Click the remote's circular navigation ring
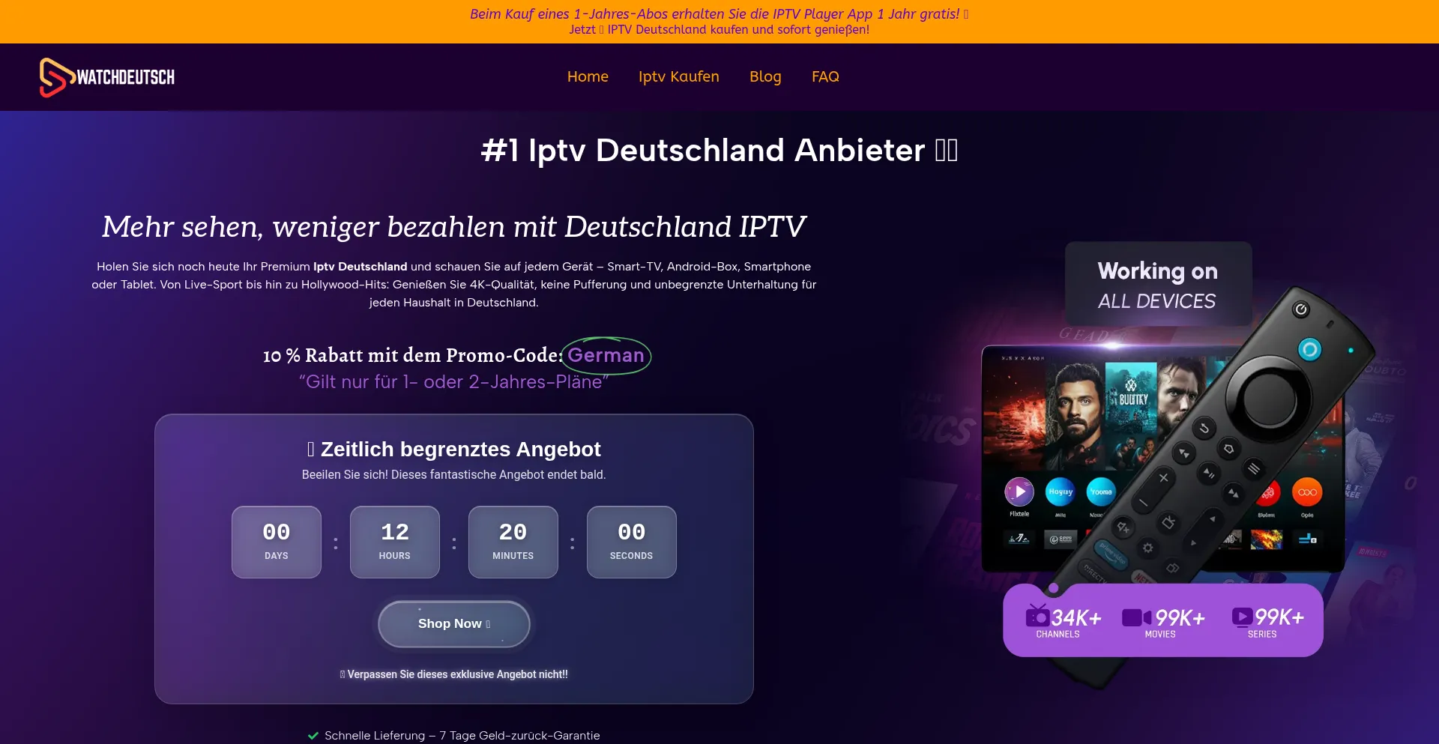The width and height of the screenshot is (1439, 744). pyautogui.click(x=1268, y=397)
